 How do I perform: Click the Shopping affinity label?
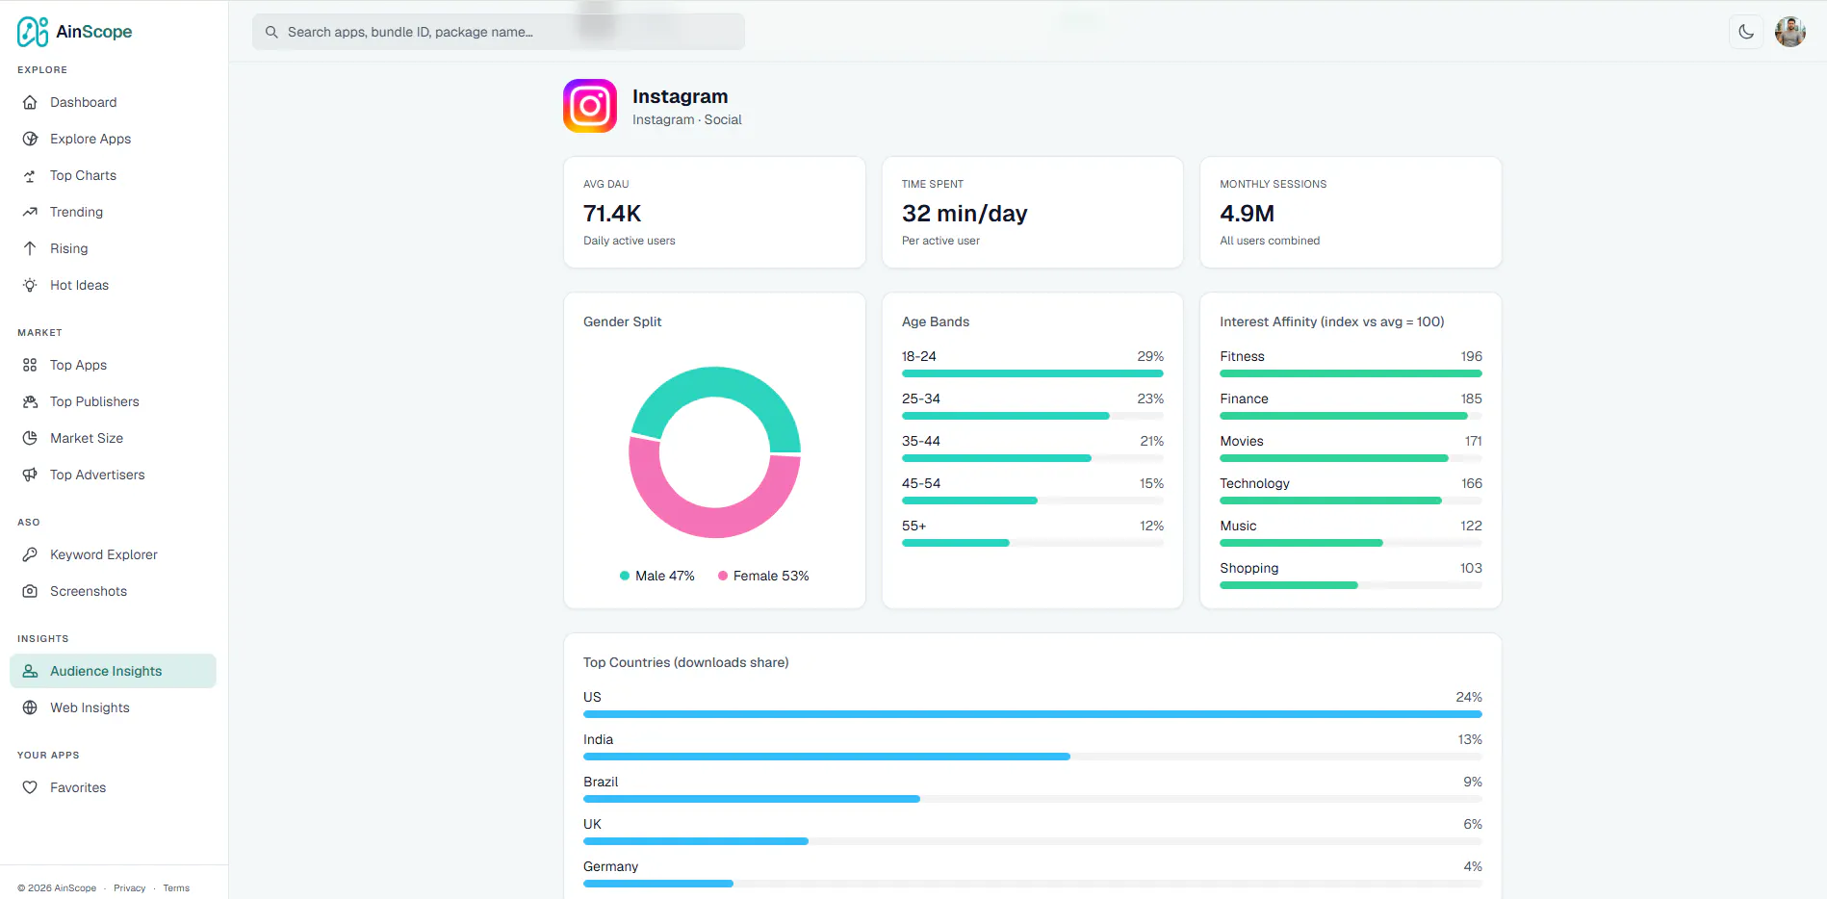coord(1249,568)
